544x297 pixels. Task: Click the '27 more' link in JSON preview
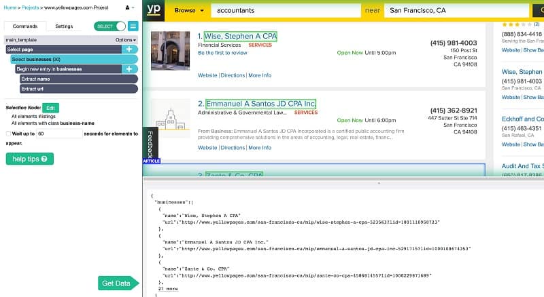point(168,289)
